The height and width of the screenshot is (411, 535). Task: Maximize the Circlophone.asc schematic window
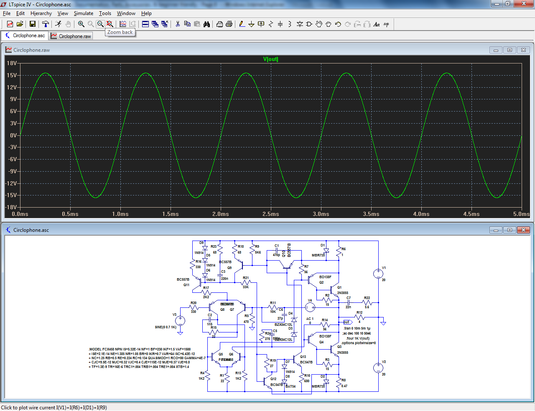510,230
